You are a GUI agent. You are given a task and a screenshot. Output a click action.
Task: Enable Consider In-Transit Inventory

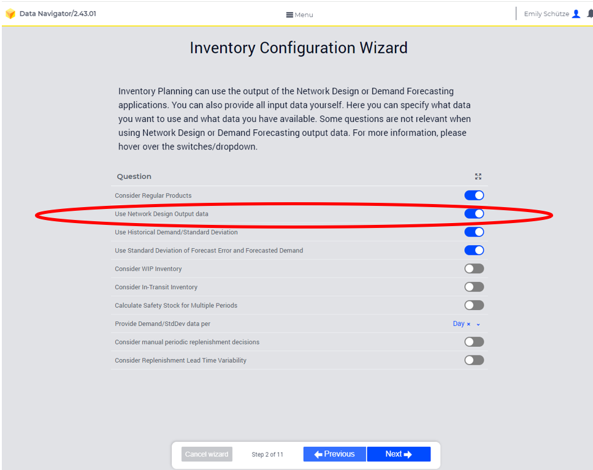tap(474, 287)
